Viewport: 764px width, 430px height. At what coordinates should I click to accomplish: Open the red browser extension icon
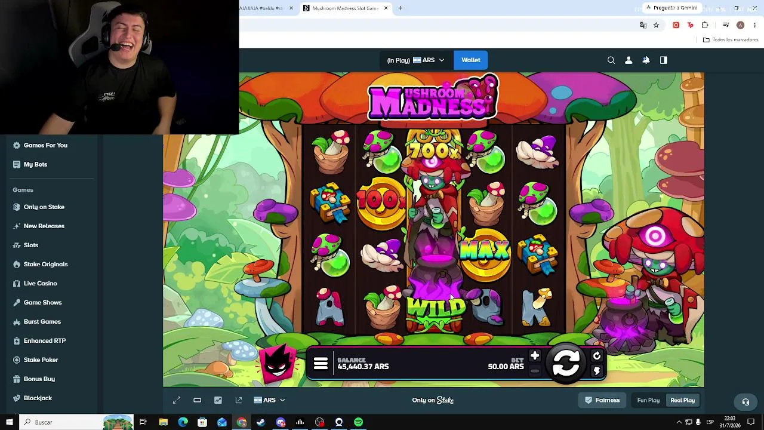676,25
